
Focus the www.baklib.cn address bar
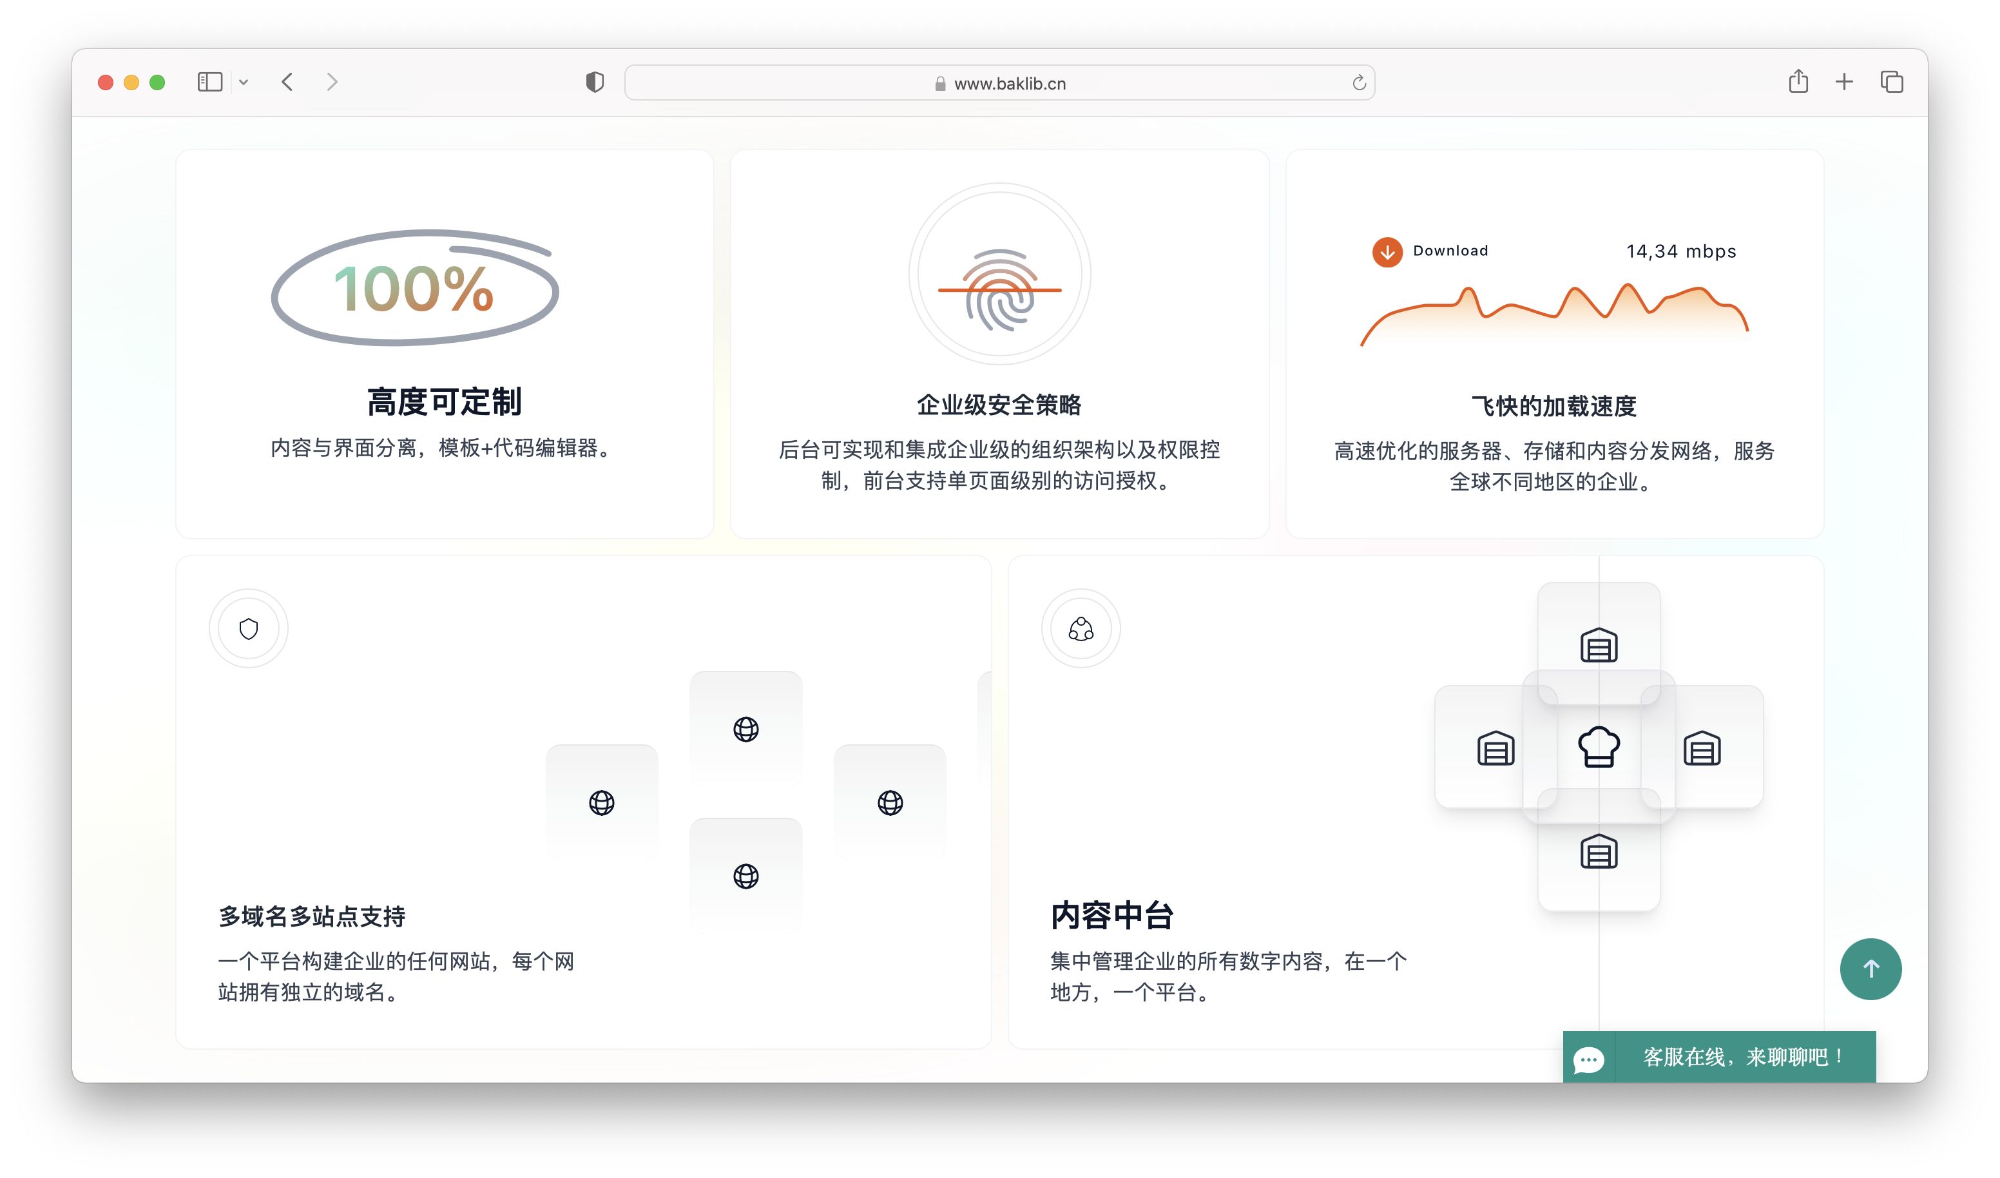pyautogui.click(x=999, y=82)
